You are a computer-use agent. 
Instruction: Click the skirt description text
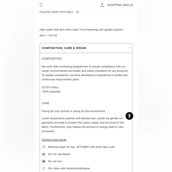[82, 30]
